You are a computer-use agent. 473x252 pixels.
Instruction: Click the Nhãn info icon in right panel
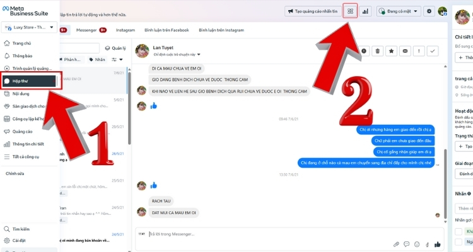point(469,194)
